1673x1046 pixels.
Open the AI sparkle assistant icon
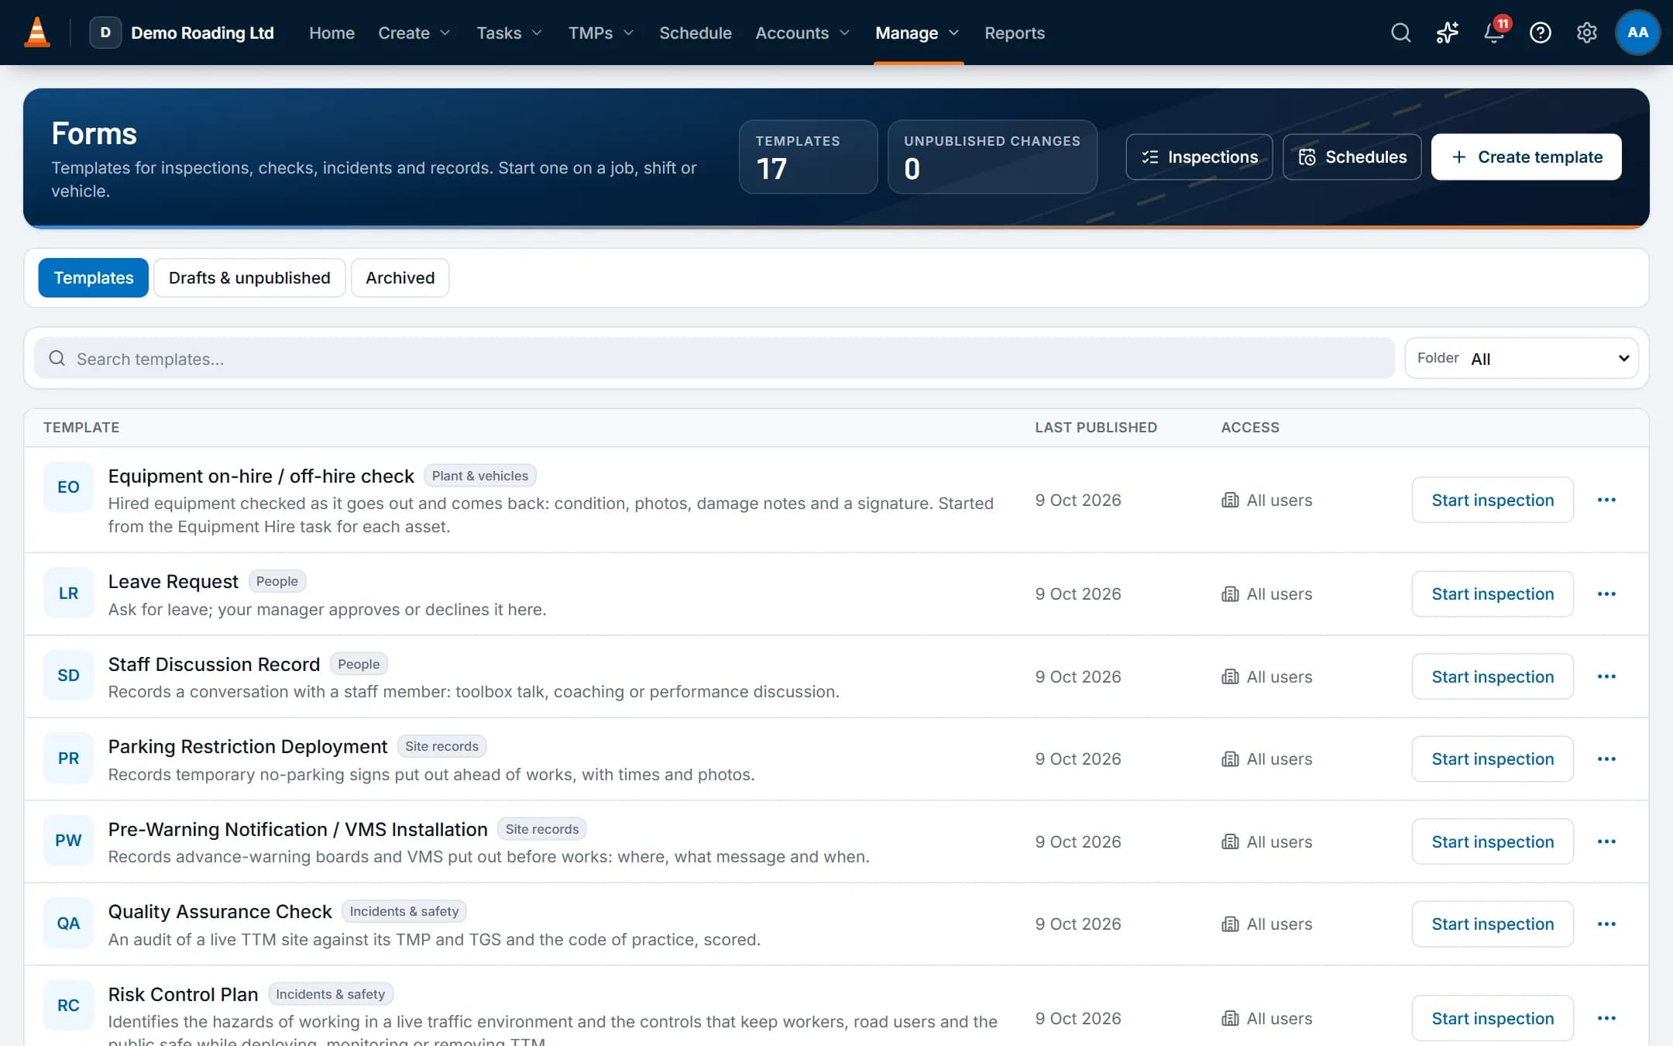(1447, 33)
